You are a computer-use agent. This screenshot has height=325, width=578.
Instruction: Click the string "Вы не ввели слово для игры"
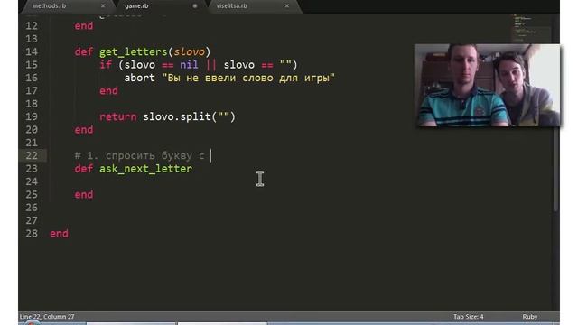click(x=248, y=79)
